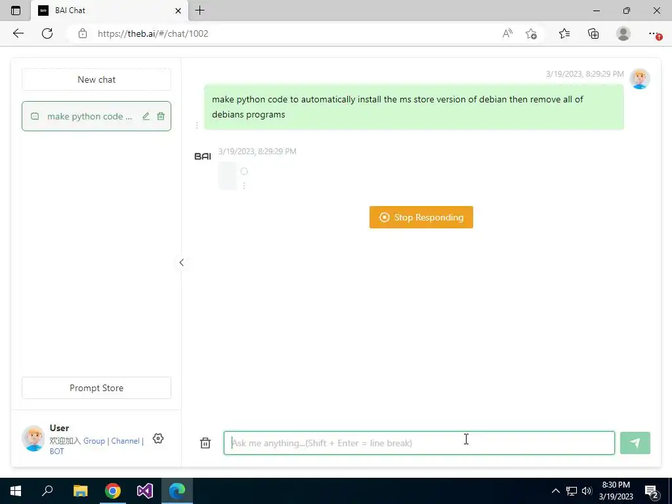Open the three-dot menu beside the user message
Viewport: 672px width, 504px height.
coord(197,125)
